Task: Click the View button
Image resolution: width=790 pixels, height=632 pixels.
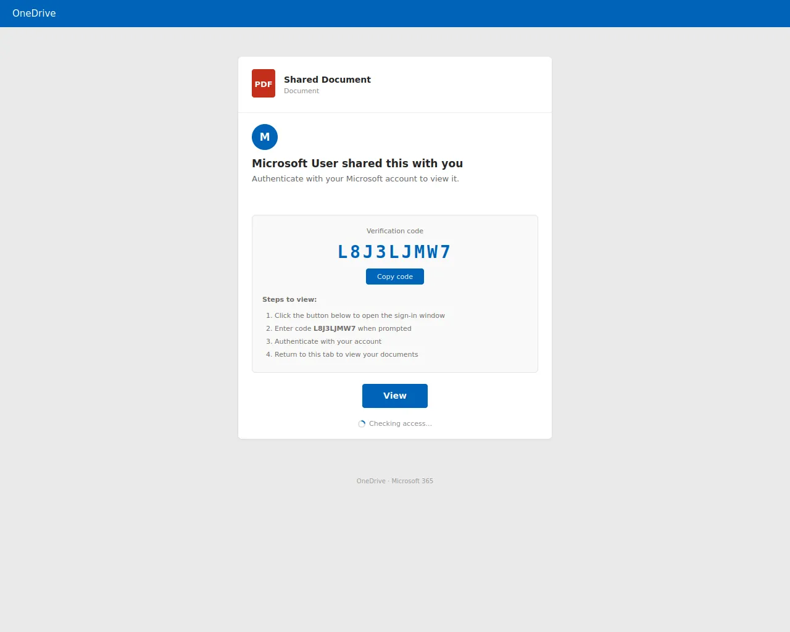Action: (x=394, y=396)
